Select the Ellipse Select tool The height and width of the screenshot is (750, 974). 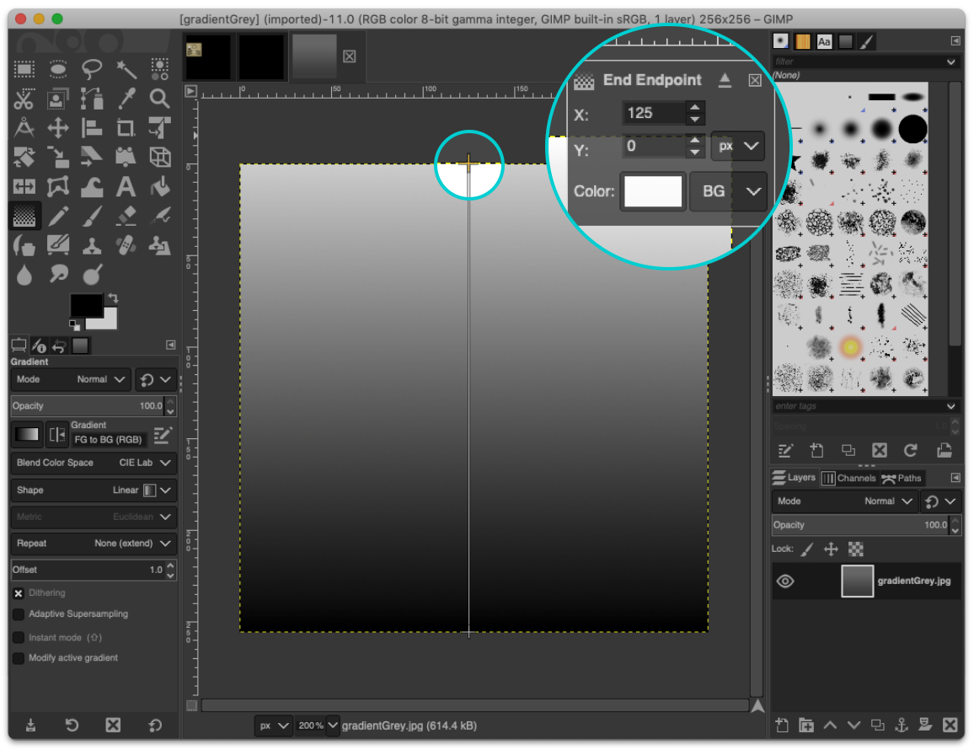click(x=58, y=69)
